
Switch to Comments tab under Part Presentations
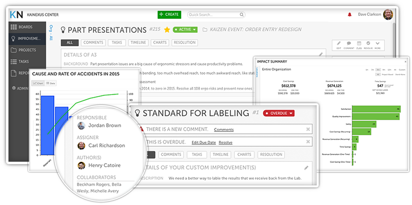(93, 43)
